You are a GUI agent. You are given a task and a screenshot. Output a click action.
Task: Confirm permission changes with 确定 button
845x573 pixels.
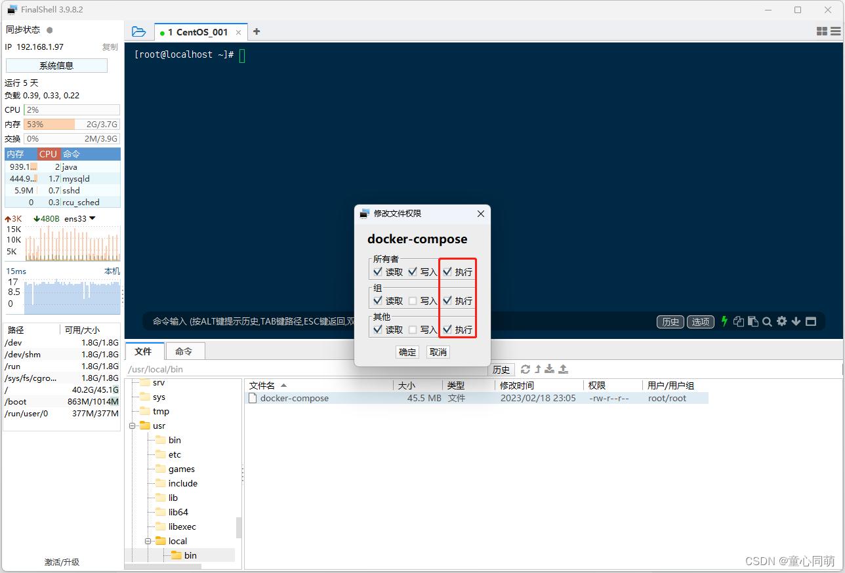click(x=407, y=352)
